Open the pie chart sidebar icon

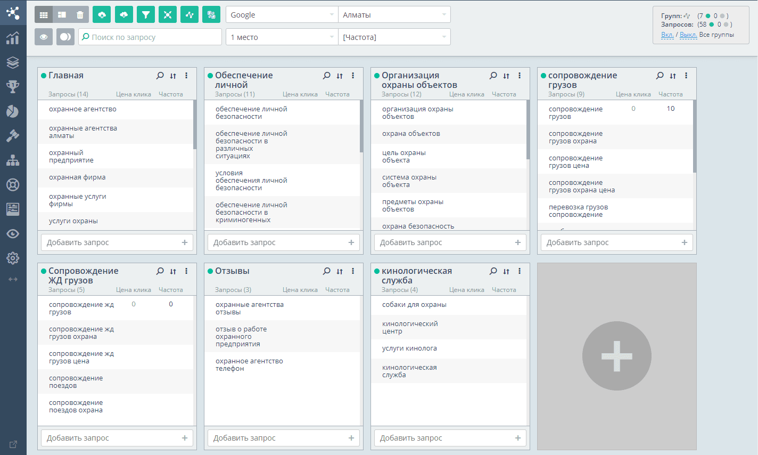[13, 111]
